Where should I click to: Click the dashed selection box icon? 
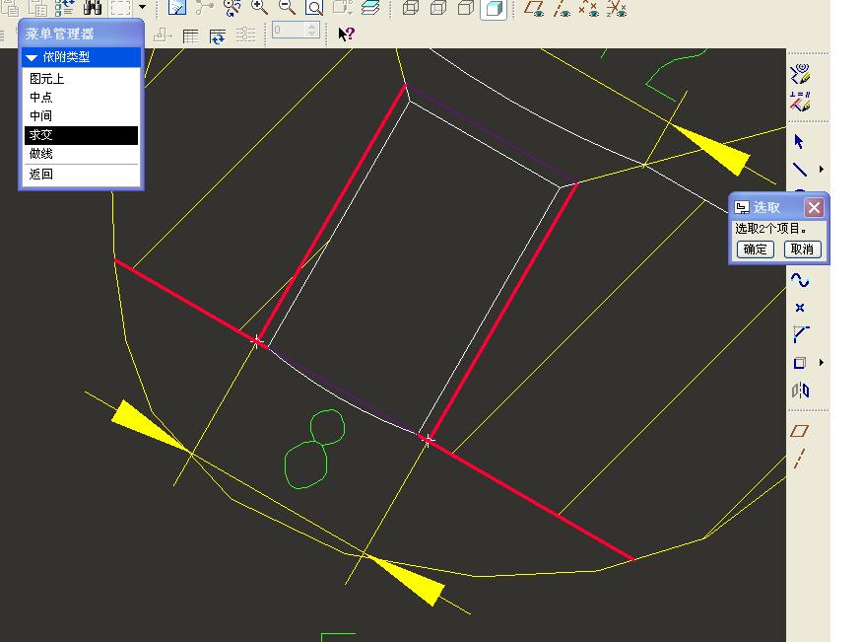(121, 8)
